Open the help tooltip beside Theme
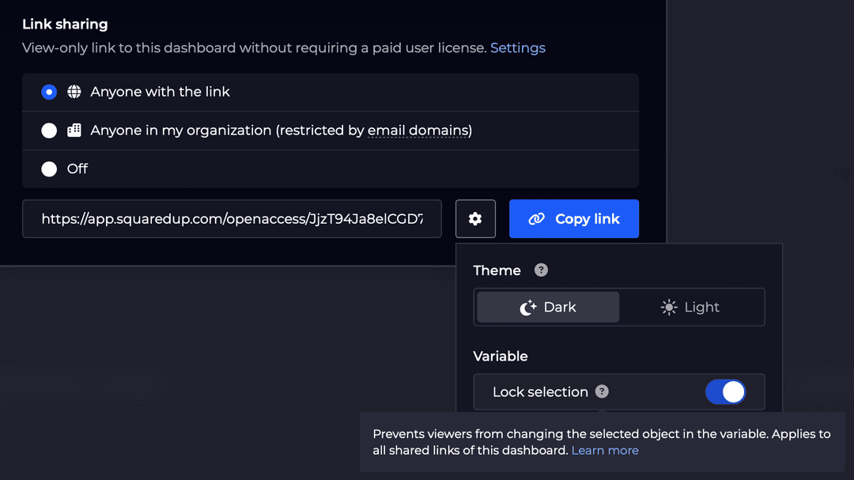The width and height of the screenshot is (854, 480). tap(541, 270)
